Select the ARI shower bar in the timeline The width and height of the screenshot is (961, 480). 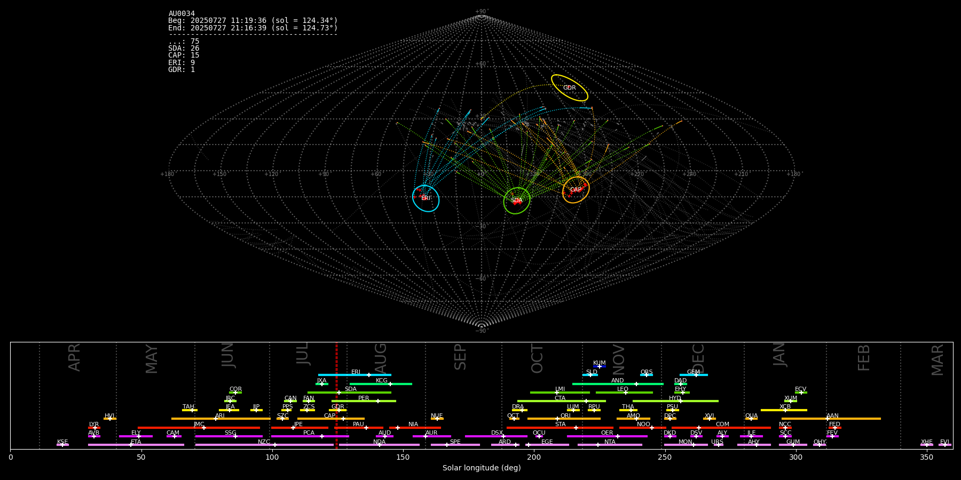[220, 419]
